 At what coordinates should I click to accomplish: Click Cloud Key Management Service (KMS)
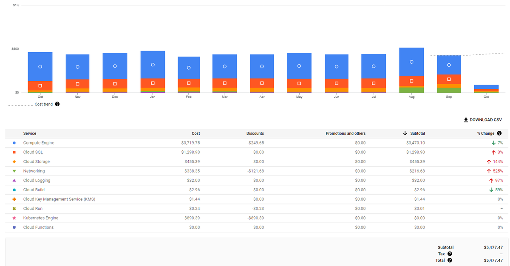(59, 199)
